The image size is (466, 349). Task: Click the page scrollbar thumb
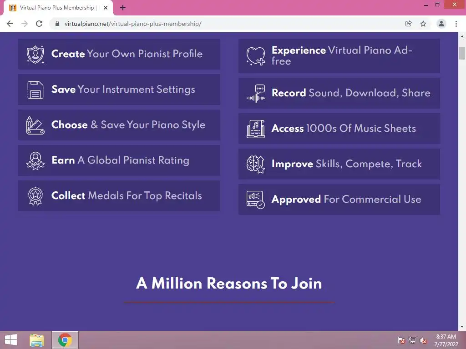[x=462, y=53]
